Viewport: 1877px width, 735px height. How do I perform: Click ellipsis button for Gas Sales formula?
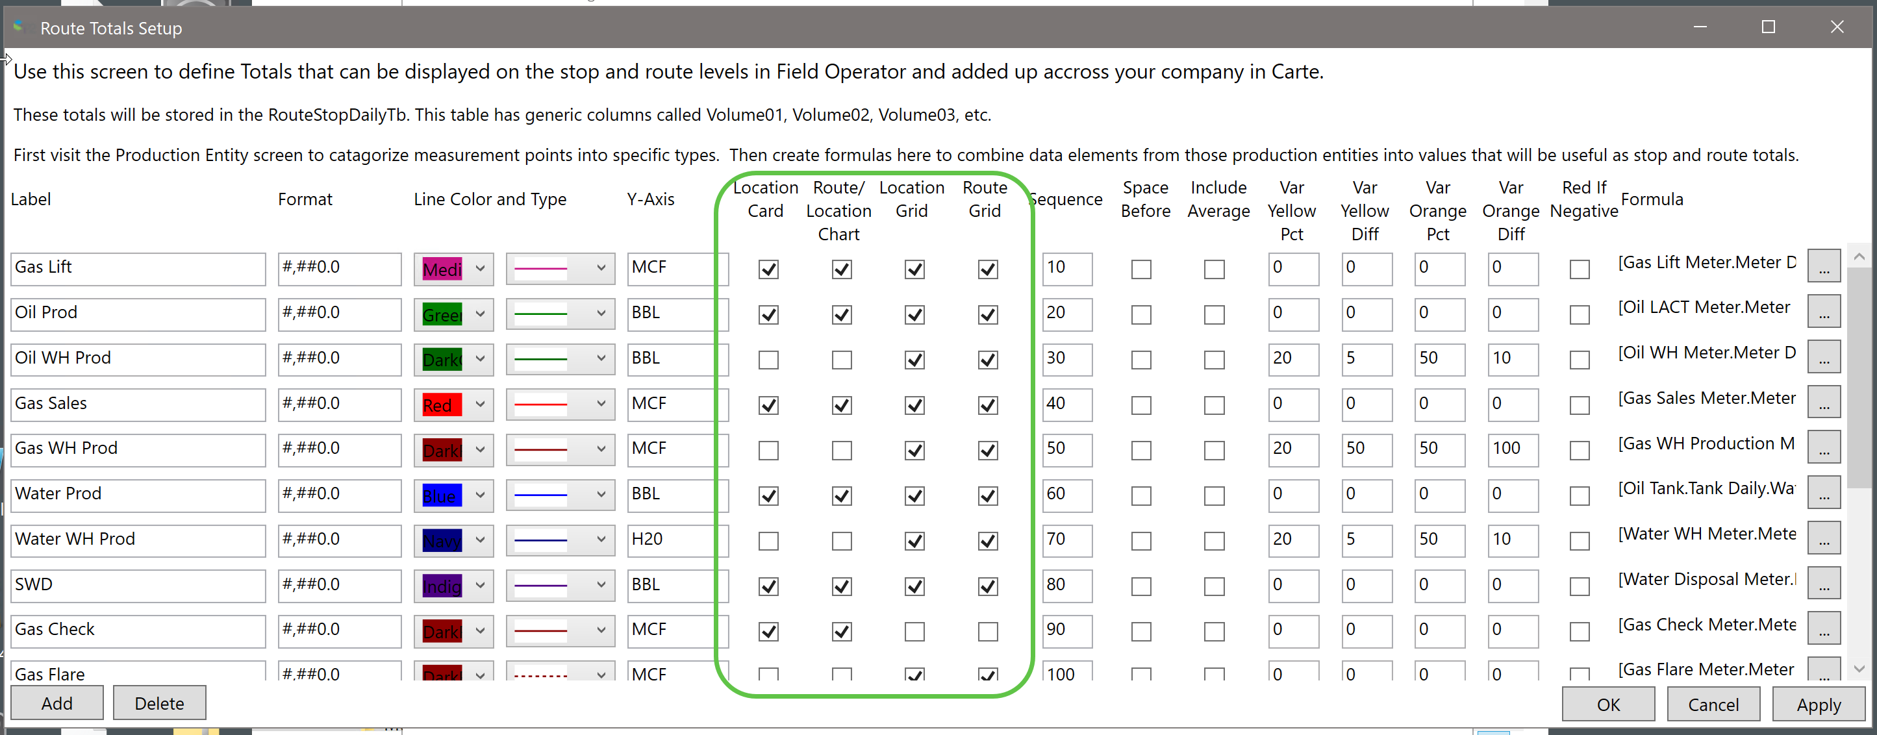click(1823, 403)
